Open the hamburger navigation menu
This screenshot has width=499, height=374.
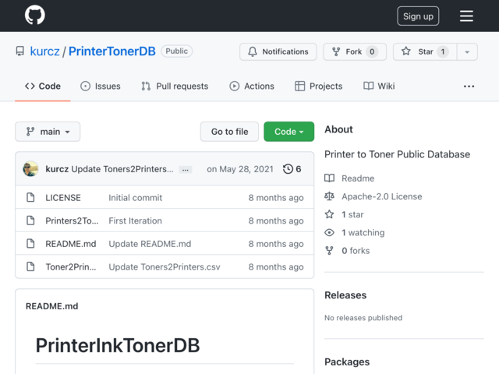pos(466,16)
